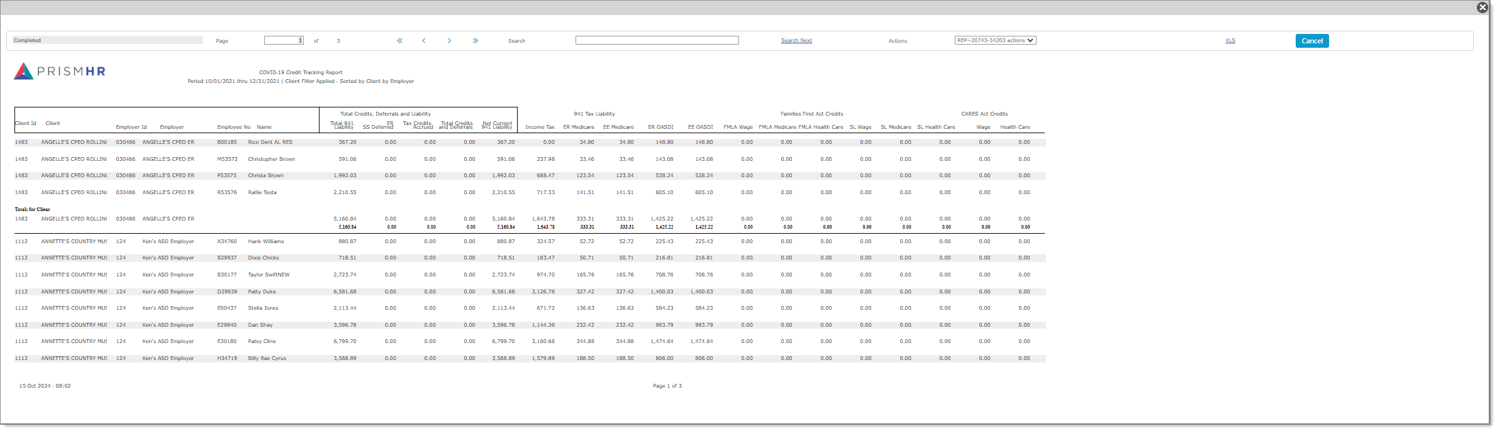Click the PrismHR logo
This screenshot has width=1497, height=431.
(x=60, y=71)
